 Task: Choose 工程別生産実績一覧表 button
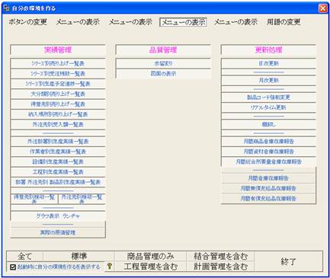[x=58, y=172]
